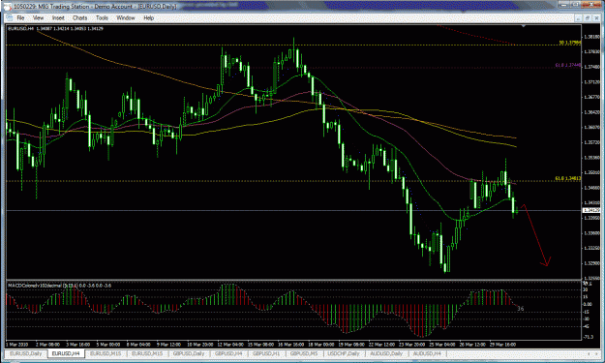Image resolution: width=605 pixels, height=363 pixels.
Task: Click the yellow 50 Fibonacci level label
Action: [569, 43]
